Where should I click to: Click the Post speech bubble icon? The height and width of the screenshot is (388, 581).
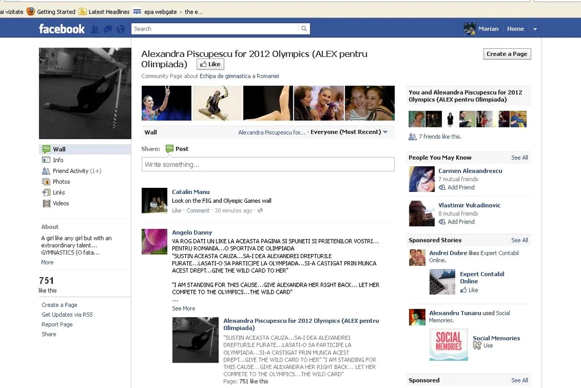pos(169,148)
